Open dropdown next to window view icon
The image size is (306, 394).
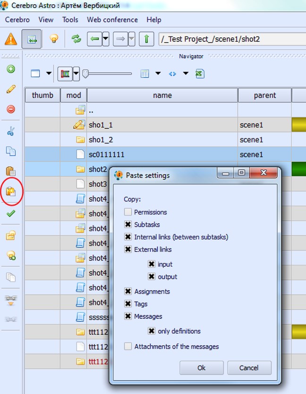49,73
